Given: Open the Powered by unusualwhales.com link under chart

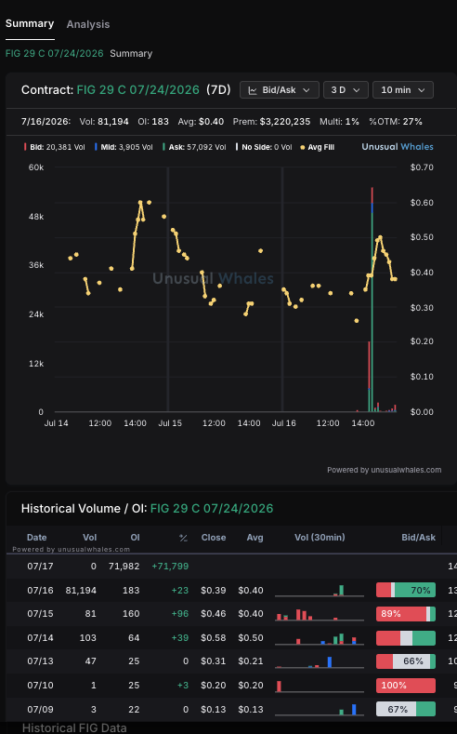Looking at the screenshot, I should (x=385, y=470).
